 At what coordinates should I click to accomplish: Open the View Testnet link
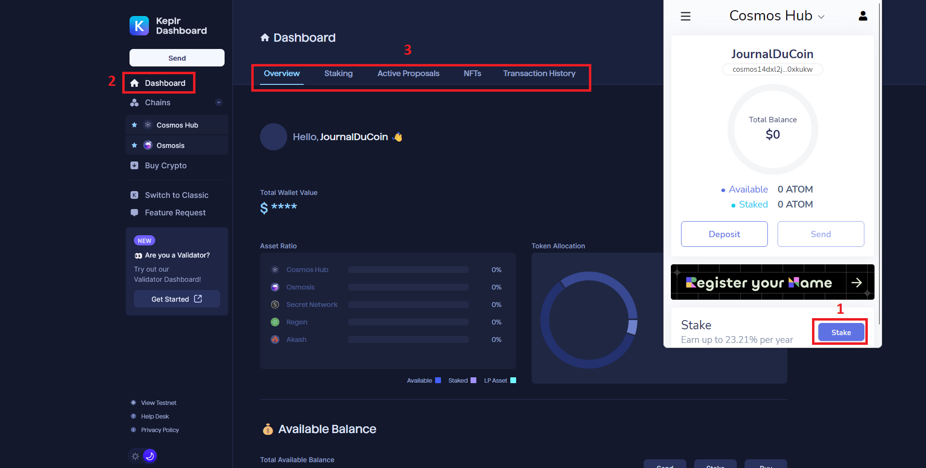159,403
